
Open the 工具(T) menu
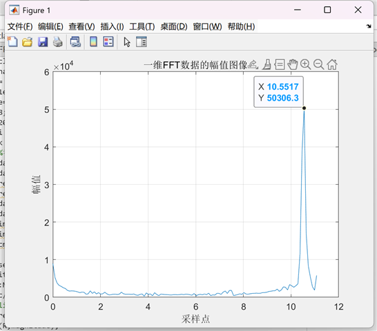[x=142, y=27]
